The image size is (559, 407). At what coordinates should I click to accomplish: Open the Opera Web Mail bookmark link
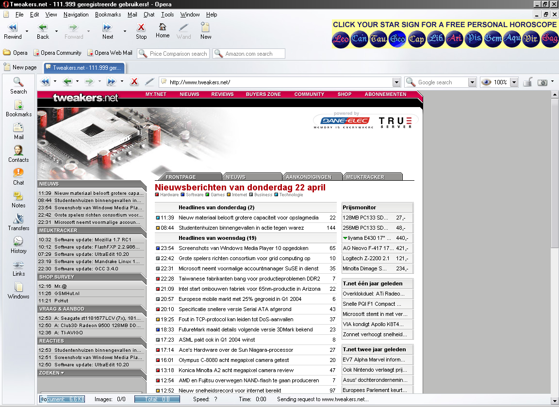tap(110, 53)
